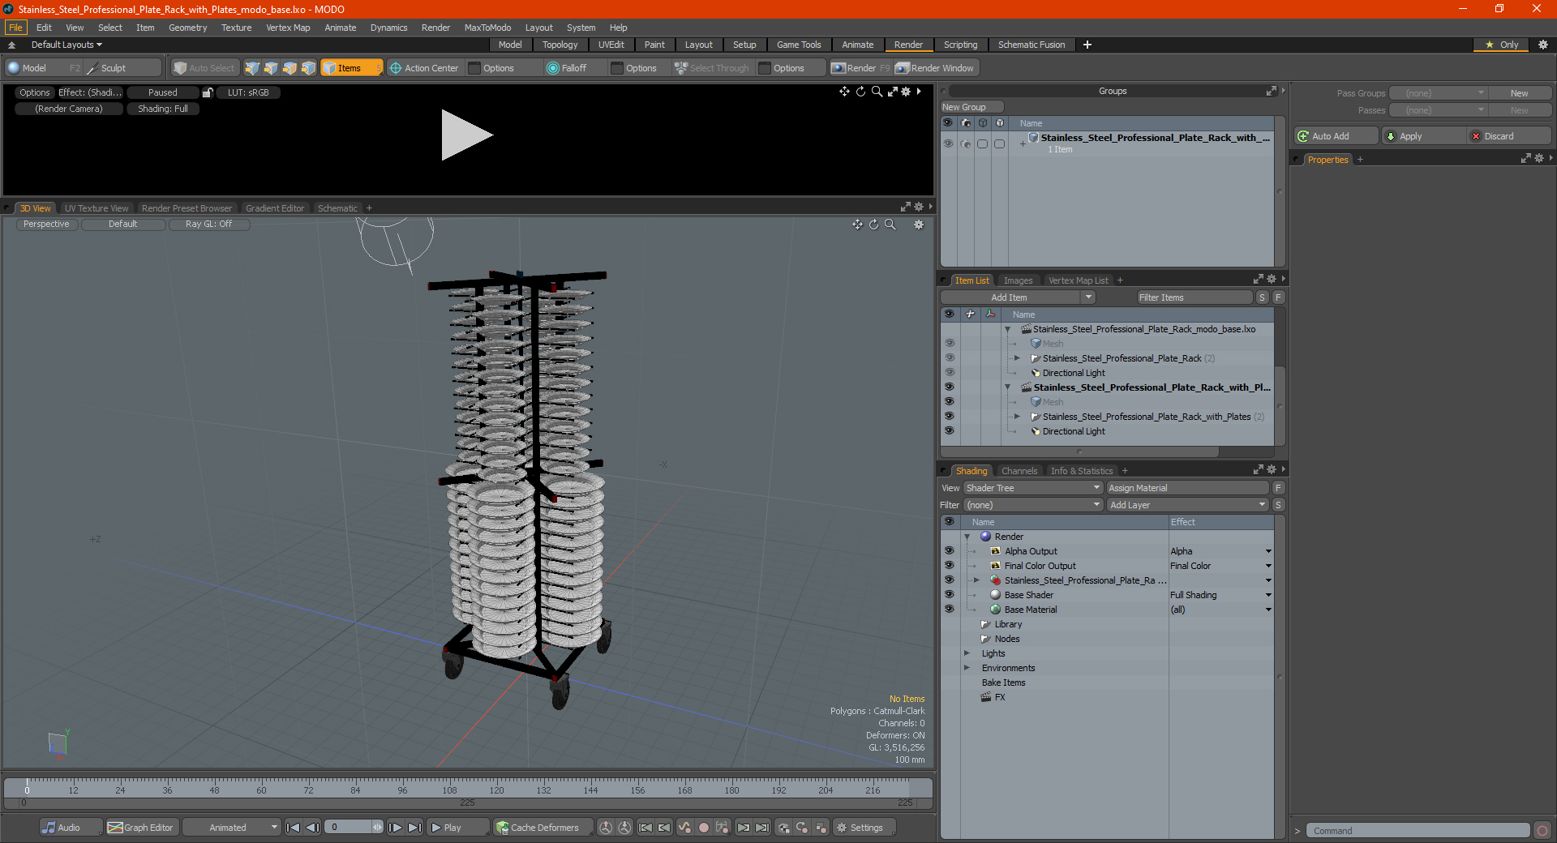The image size is (1557, 843).
Task: Select Vertices mode cube icon
Action: (x=252, y=68)
